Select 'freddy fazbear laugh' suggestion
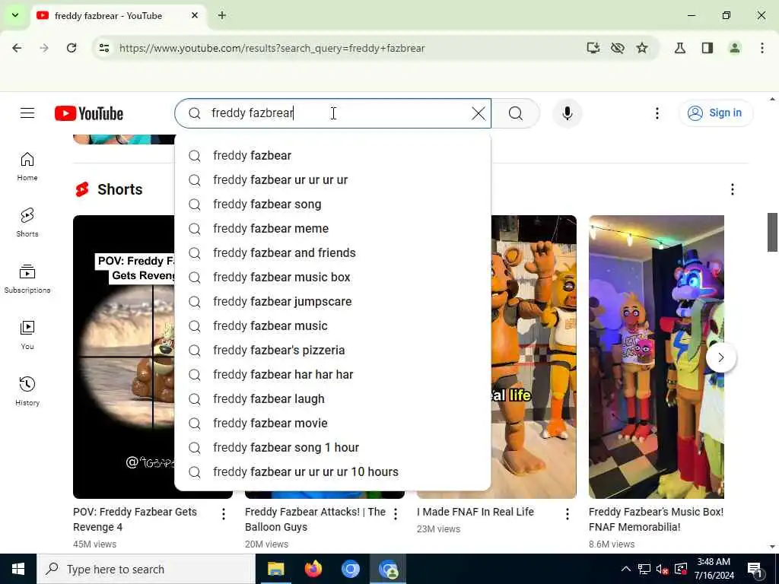Screen dimensions: 779x584 point(333,398)
